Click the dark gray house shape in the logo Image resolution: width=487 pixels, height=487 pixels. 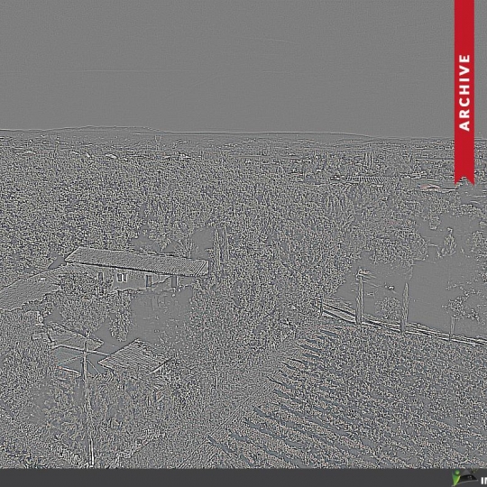pos(469,476)
